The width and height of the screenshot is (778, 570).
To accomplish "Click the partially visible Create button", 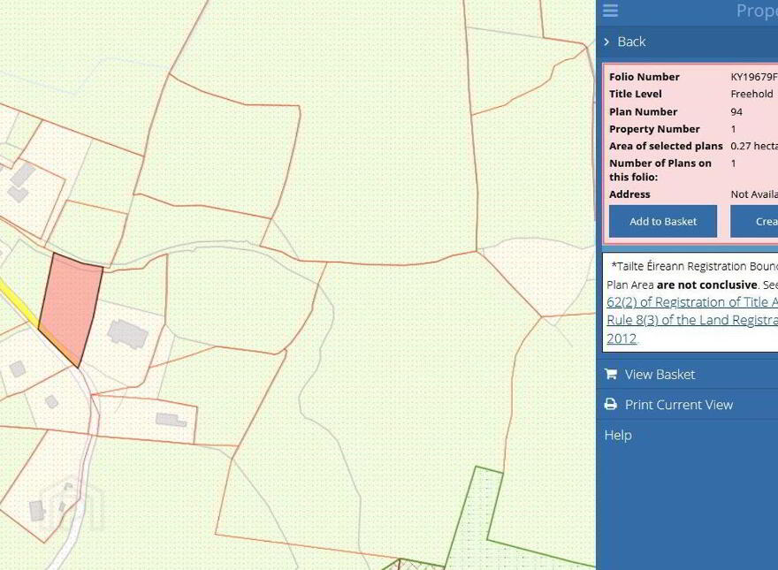I will click(754, 221).
